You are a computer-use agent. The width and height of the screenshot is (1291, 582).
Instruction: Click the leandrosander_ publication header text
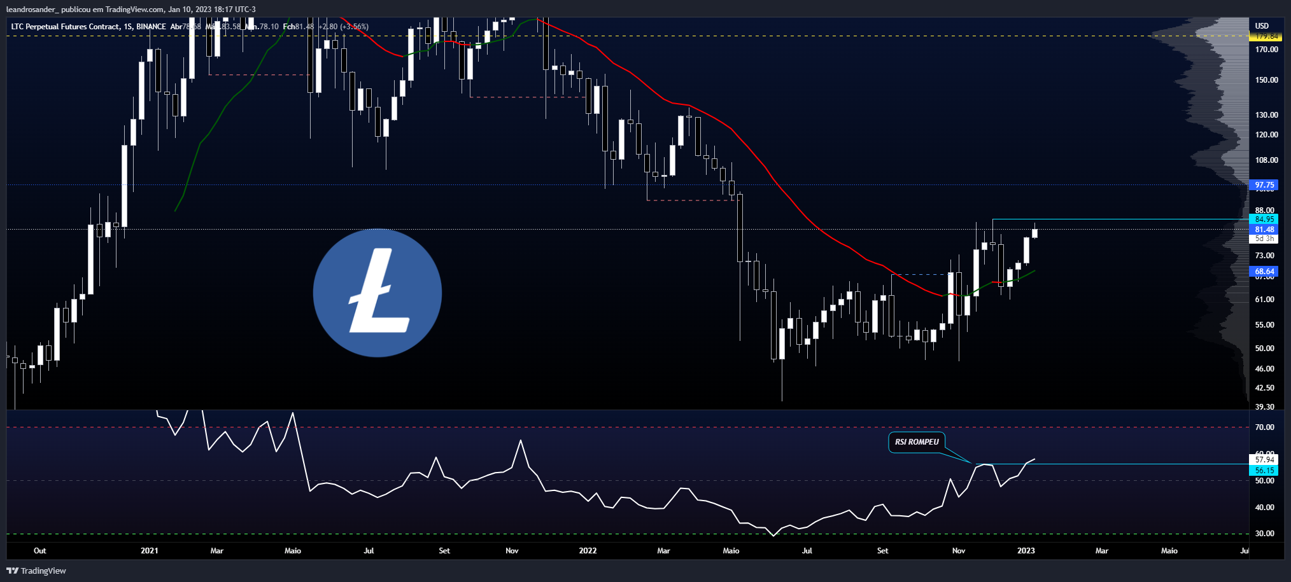coord(131,10)
